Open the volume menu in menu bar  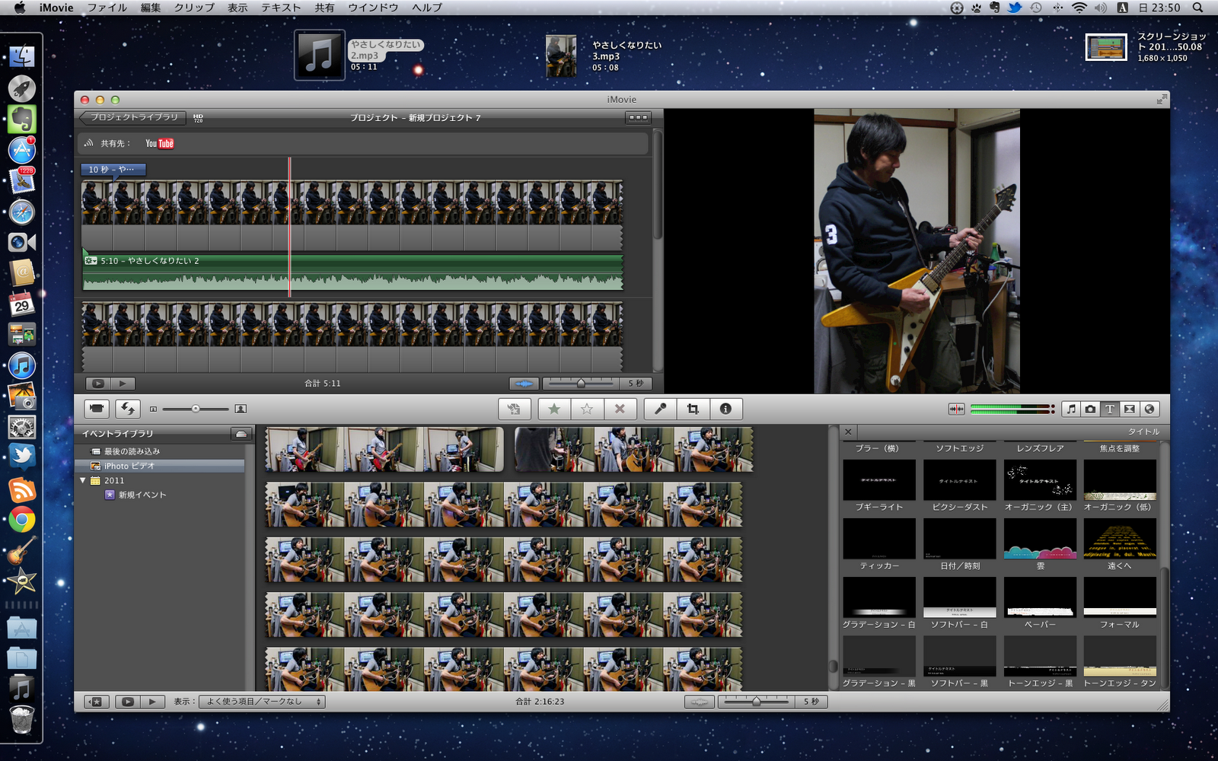coord(1101,8)
